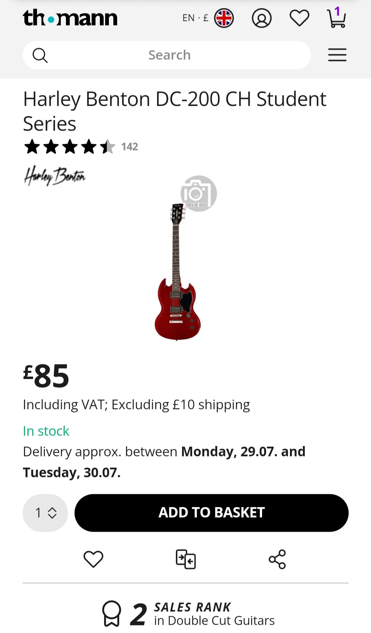Open the wishlist heart in header
Screen dimensions: 371x633
click(299, 18)
